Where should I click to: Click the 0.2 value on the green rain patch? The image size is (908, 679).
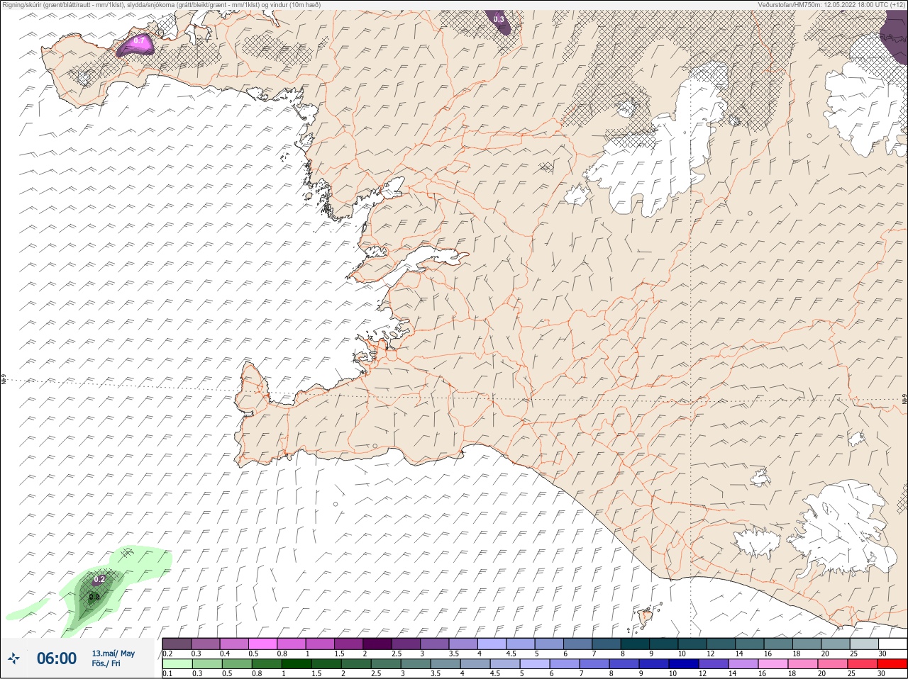click(x=99, y=579)
